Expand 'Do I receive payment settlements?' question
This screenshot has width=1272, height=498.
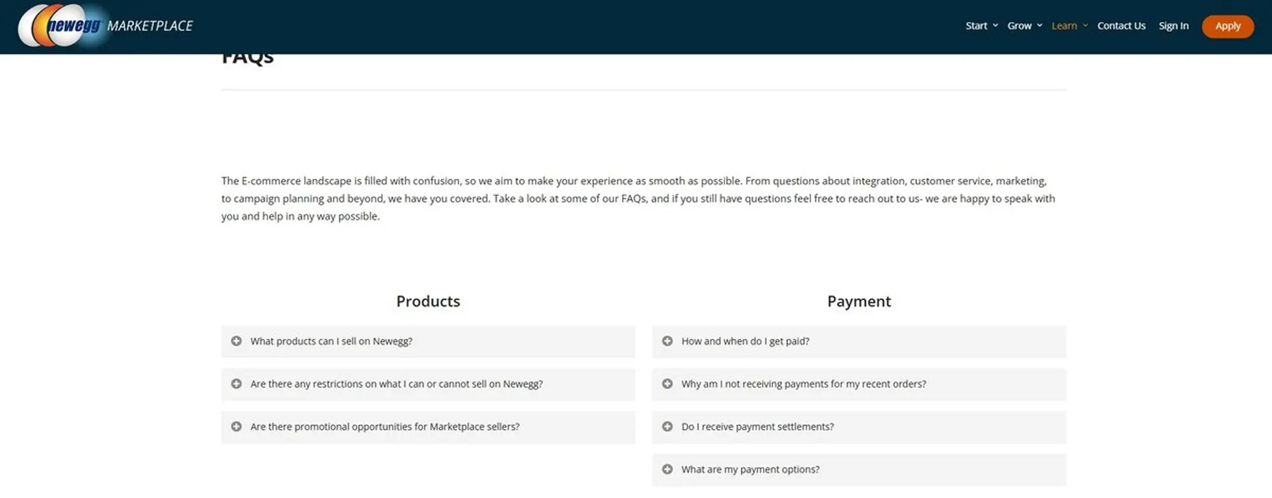[757, 427]
